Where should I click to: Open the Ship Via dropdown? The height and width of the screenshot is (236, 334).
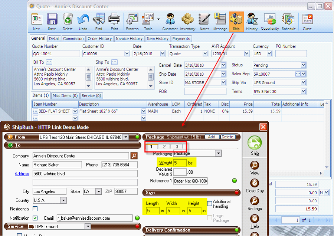303,83
